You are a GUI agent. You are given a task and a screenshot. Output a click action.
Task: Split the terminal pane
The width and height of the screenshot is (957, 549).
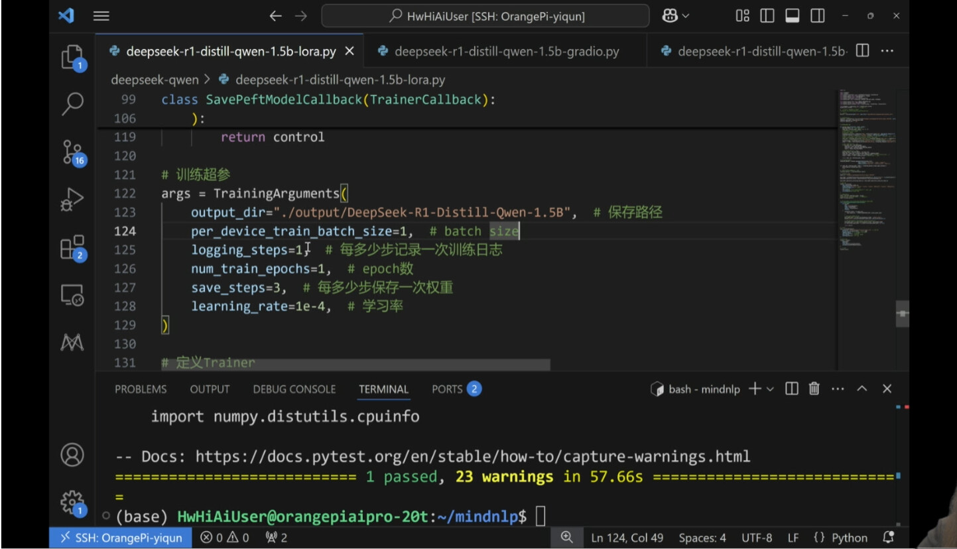[x=792, y=389]
